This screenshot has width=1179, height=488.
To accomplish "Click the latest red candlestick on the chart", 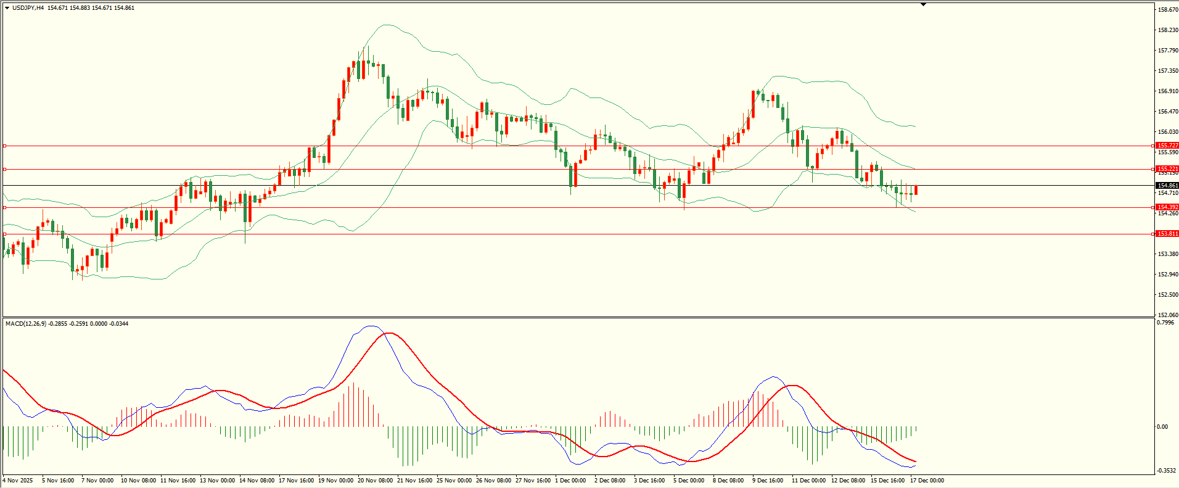I will (x=916, y=190).
